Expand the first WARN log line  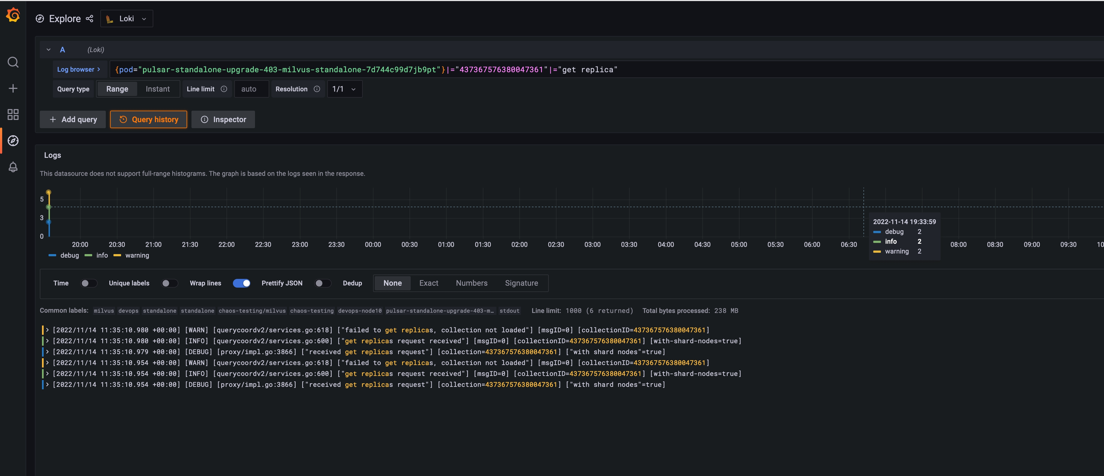(x=47, y=330)
